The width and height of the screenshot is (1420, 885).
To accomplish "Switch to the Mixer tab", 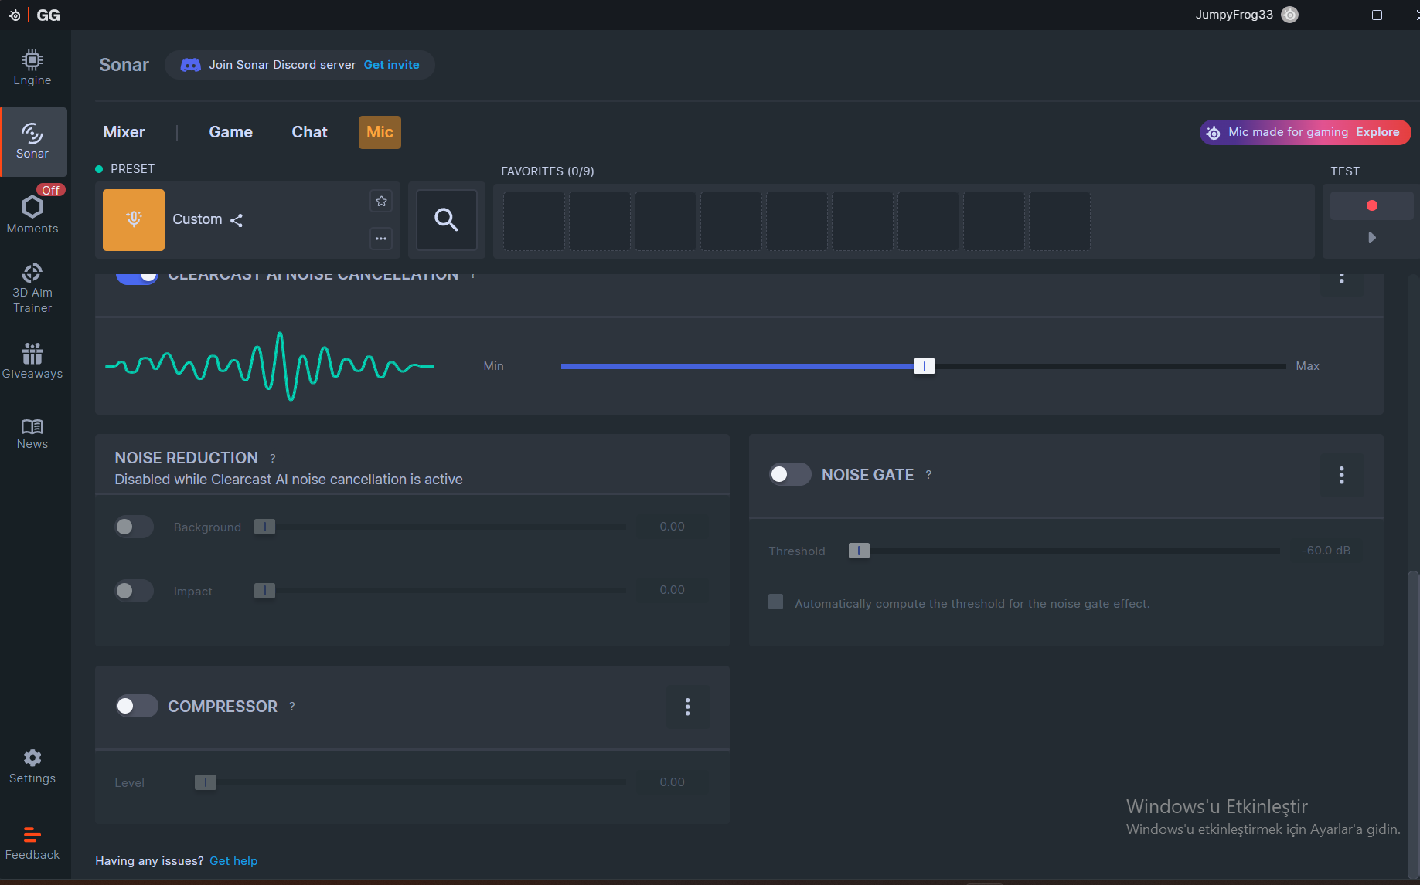I will click(x=124, y=132).
